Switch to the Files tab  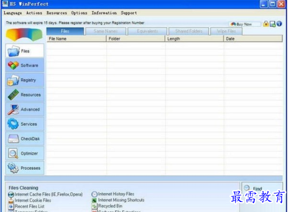pos(65,31)
